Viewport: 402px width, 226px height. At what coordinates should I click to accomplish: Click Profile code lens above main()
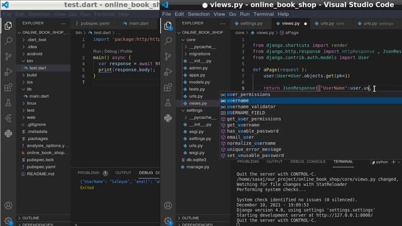pos(126,51)
